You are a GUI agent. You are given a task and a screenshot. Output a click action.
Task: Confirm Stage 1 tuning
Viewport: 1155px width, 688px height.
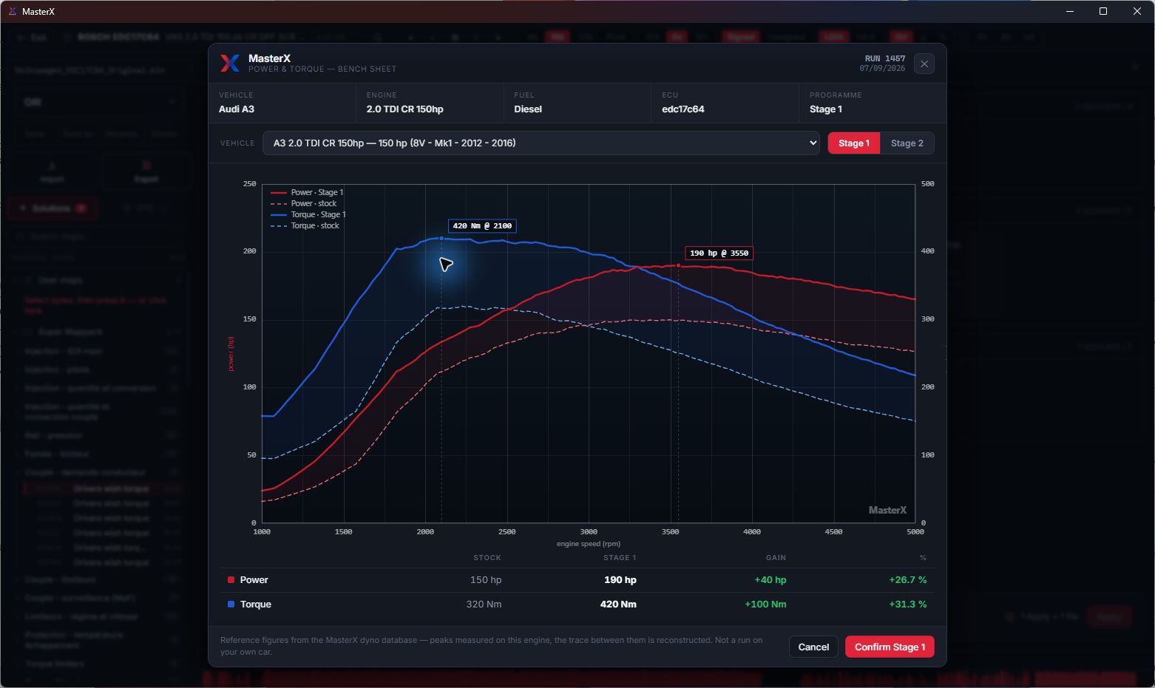pos(890,647)
